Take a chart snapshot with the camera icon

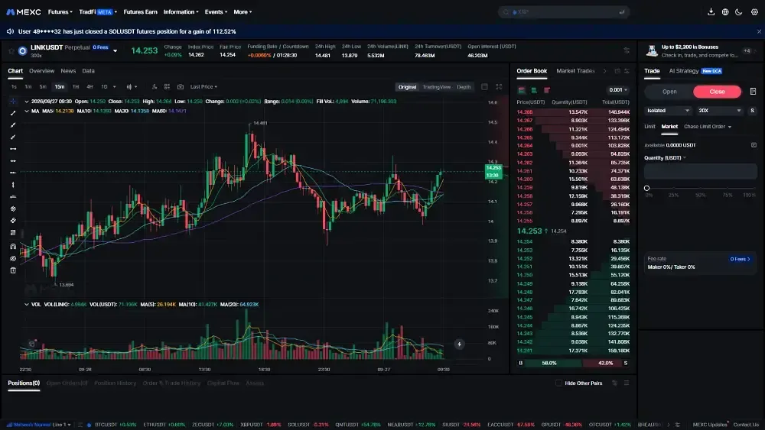181,86
